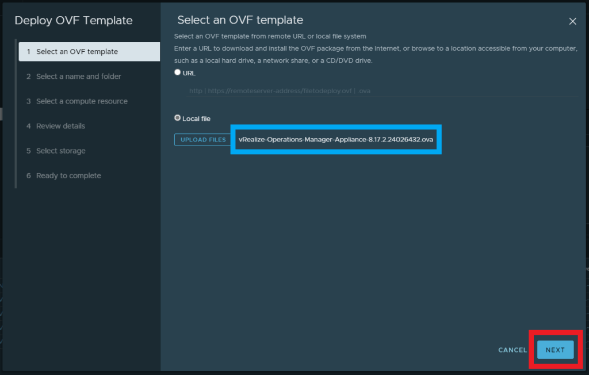Click the OVF URL address input field
Viewport: 589px width, 375px height.
[x=380, y=91]
